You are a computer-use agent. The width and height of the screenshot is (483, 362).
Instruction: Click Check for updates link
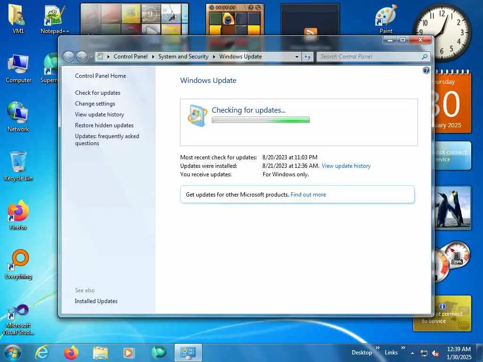[x=98, y=93]
